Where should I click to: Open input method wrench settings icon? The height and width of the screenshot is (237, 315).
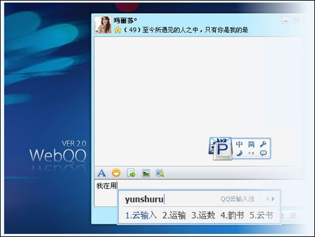(x=263, y=144)
